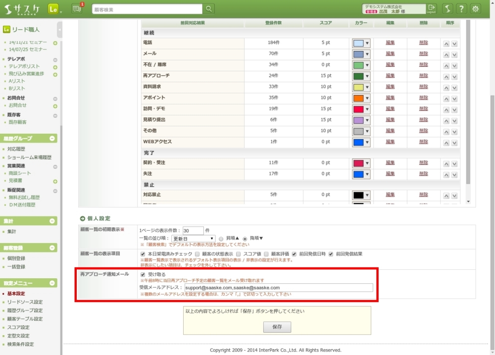Open the settings gear icon in header
Screen dimensions: 495x355
pos(475,9)
